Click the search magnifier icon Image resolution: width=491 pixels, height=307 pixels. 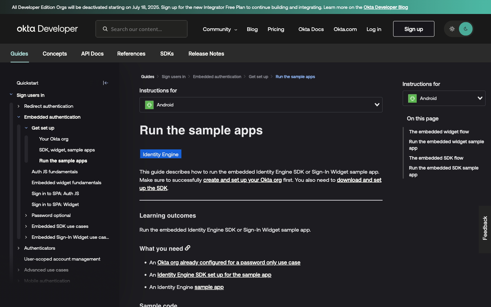(105, 29)
